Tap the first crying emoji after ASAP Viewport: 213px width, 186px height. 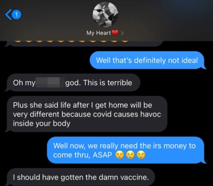119,155
